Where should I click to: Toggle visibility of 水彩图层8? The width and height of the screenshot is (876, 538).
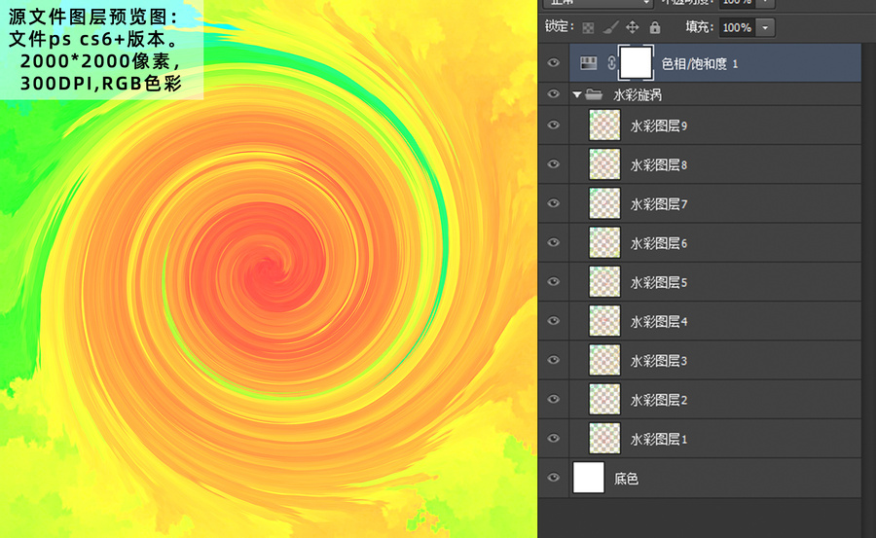554,164
